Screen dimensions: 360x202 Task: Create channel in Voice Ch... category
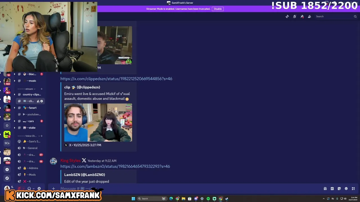pos(42,136)
